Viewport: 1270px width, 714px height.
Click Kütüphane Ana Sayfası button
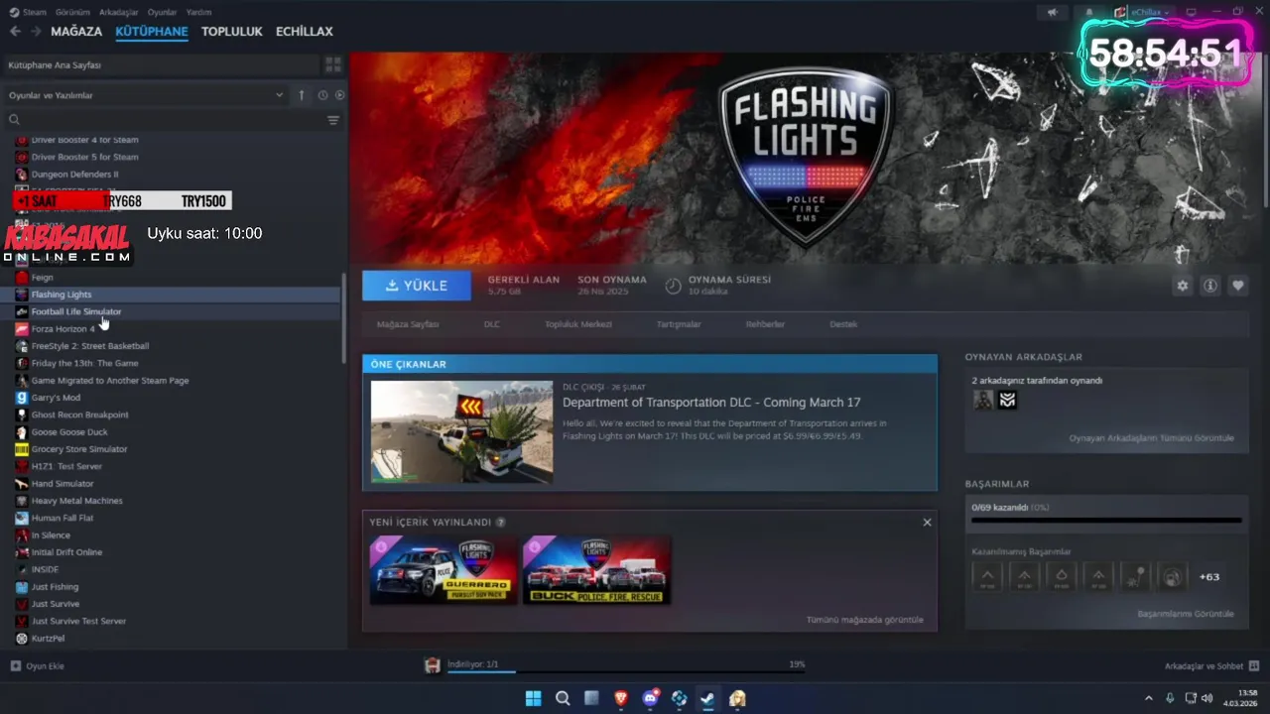(x=161, y=64)
